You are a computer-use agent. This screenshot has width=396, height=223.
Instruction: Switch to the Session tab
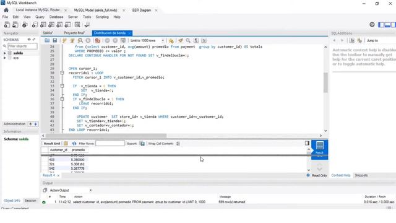[30, 201]
